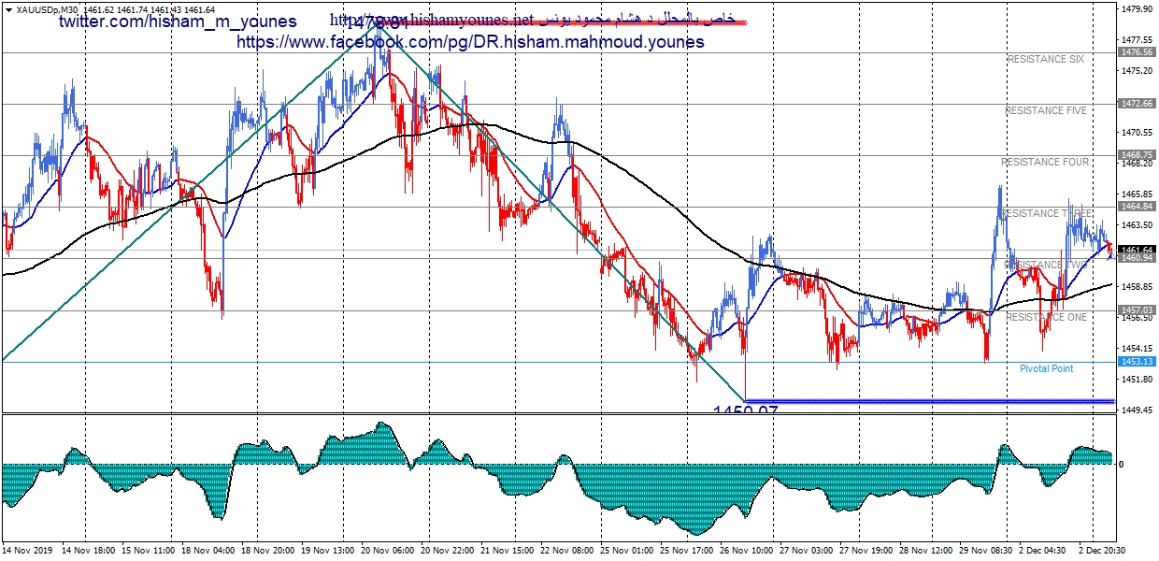1159x561 pixels.
Task: Select the RESISTANCE SIX label
Action: tap(1045, 59)
